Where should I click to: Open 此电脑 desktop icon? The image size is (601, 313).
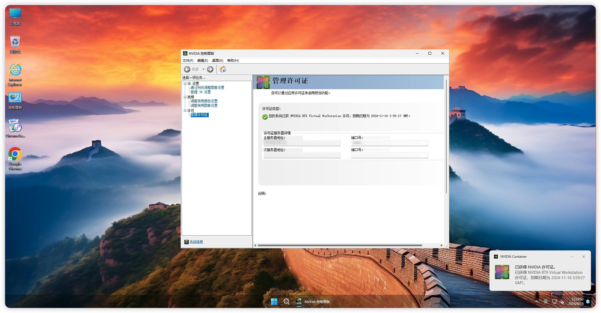[15, 17]
